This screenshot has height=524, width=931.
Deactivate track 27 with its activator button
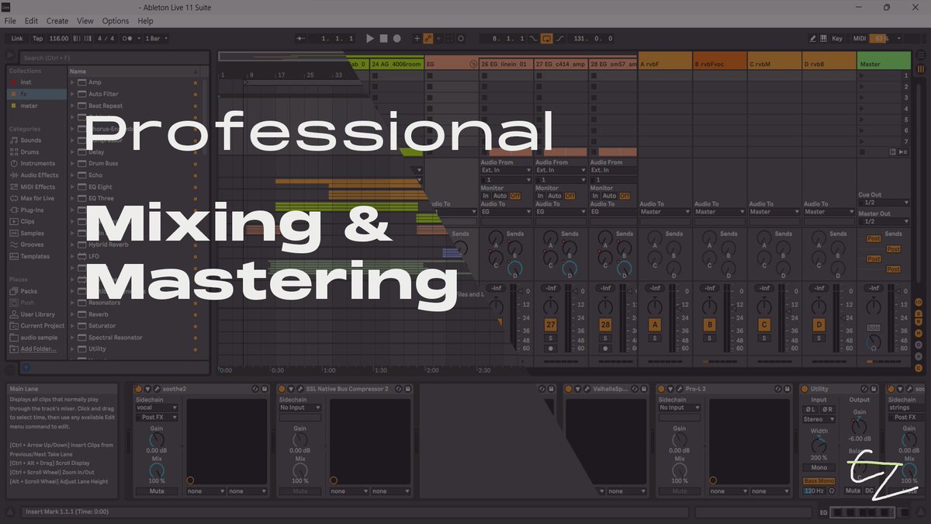coord(550,324)
